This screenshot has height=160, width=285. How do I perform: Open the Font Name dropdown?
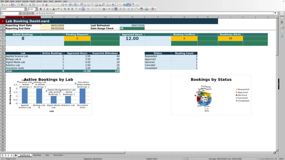[25, 9]
